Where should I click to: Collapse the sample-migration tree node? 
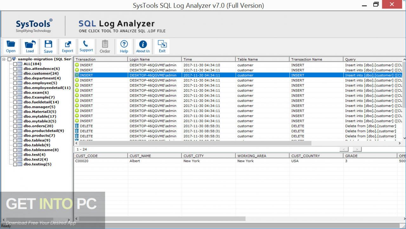click(4, 59)
